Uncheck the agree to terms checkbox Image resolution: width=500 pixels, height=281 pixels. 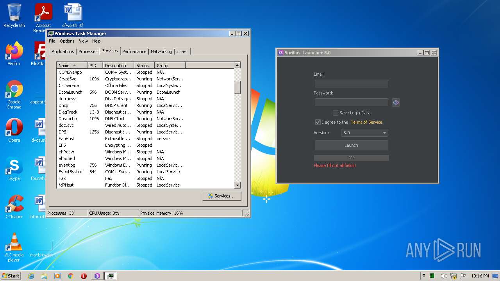[318, 122]
